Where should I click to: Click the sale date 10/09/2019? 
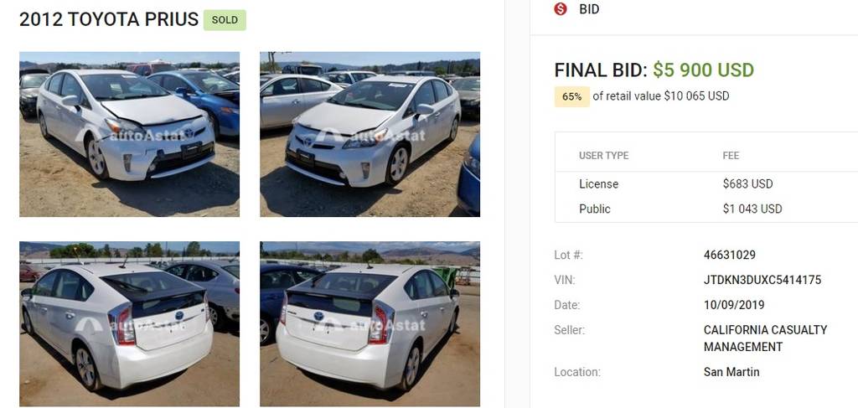tap(734, 305)
